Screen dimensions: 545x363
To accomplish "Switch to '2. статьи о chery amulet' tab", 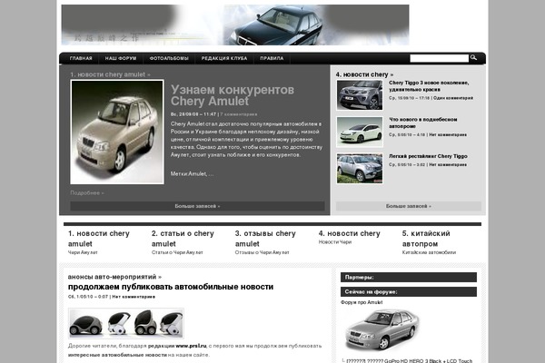I will click(183, 239).
